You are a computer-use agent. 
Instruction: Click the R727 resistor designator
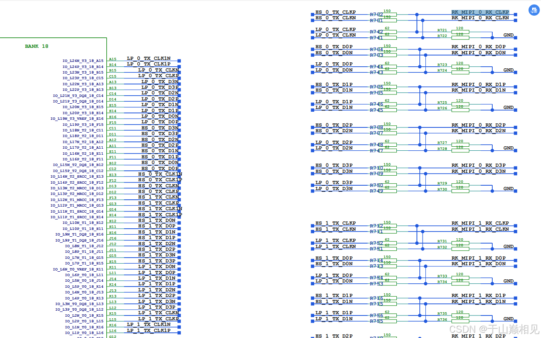tap(442, 143)
